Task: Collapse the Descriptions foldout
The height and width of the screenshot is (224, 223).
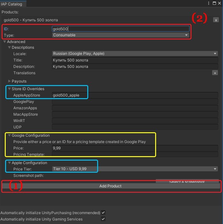Action: tap(10, 47)
